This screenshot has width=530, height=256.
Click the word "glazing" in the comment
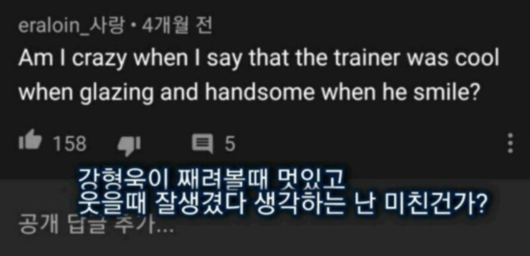(x=116, y=93)
